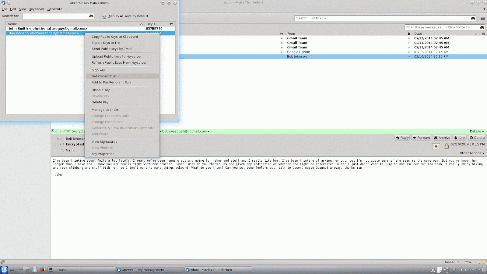Choose Key Properties from context menu
This screenshot has height=274, width=487.
122,154
